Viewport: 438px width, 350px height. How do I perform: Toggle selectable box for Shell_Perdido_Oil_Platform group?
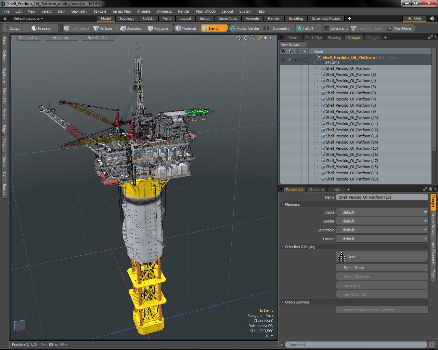tap(298, 60)
